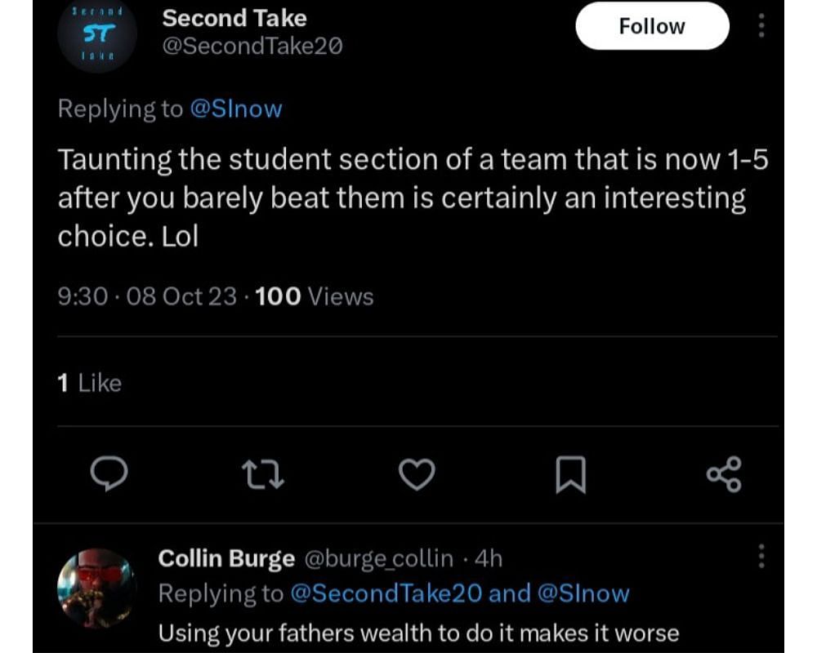Open Collin Burge's profile picture
The image size is (817, 653).
click(x=96, y=588)
